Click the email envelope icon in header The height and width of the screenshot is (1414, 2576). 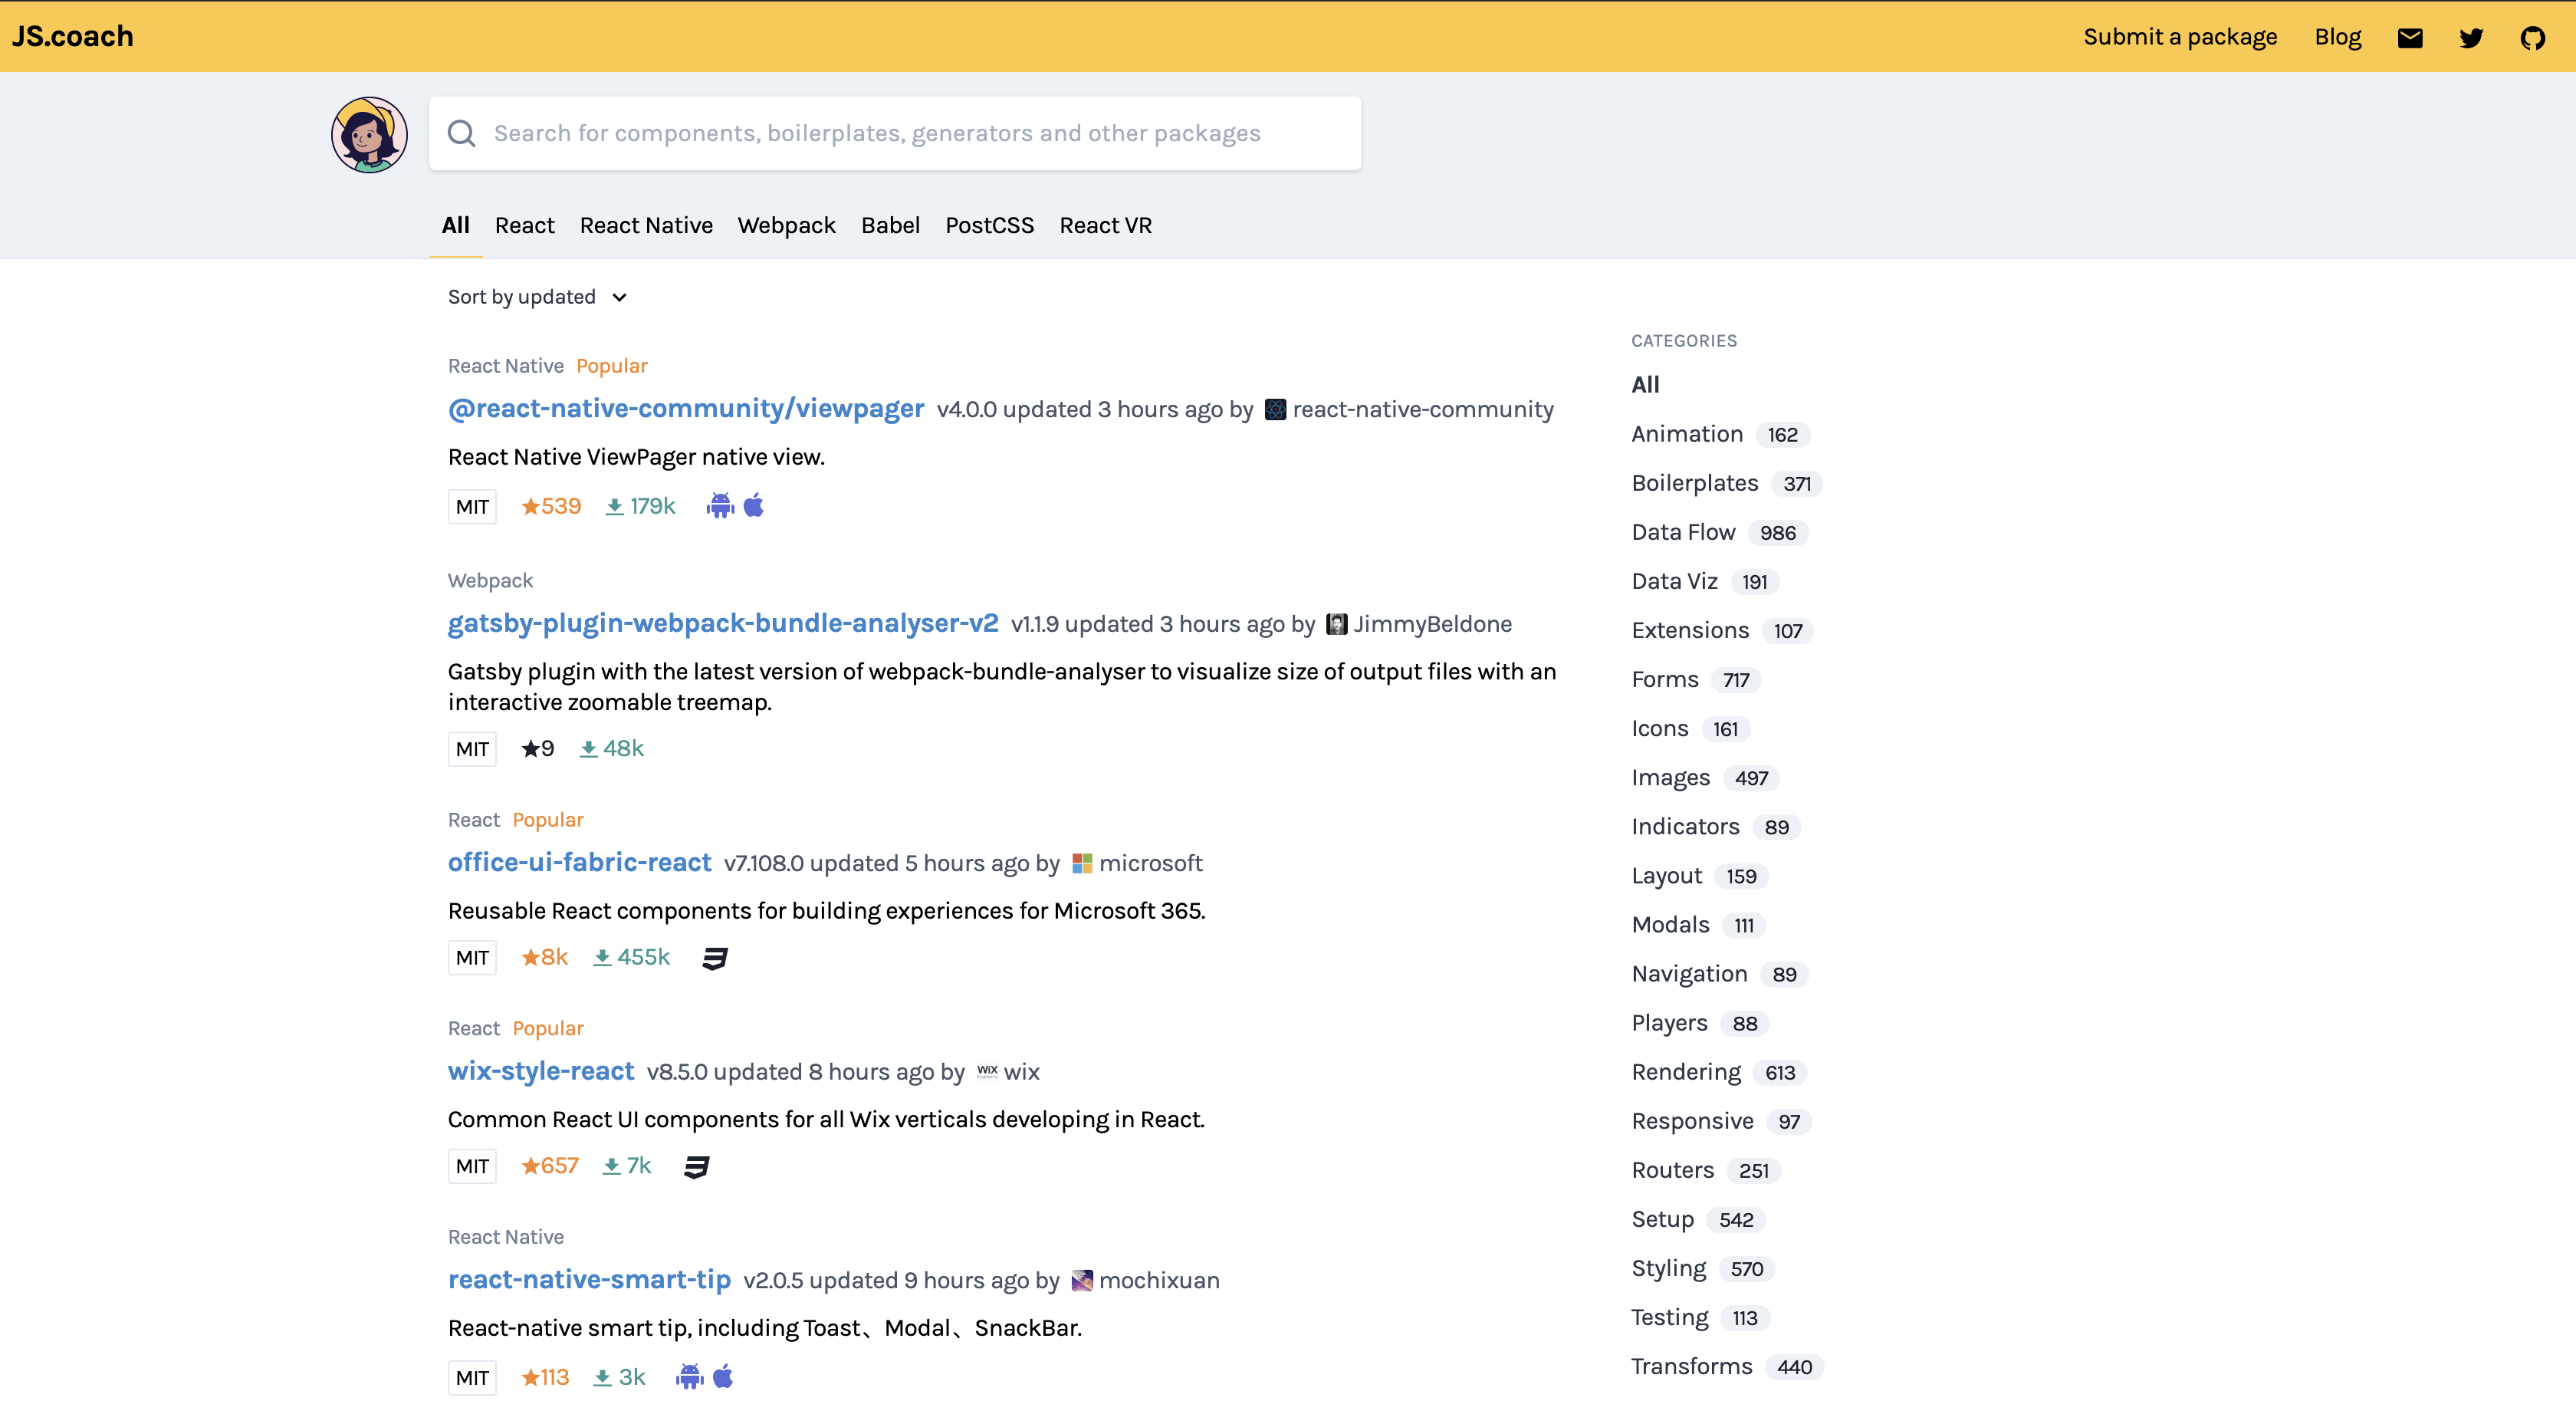tap(2410, 38)
